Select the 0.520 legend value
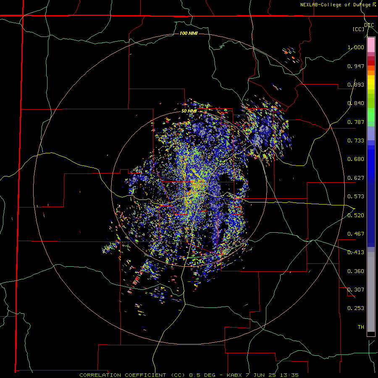Screen dimensions: 378x378 click(x=356, y=215)
